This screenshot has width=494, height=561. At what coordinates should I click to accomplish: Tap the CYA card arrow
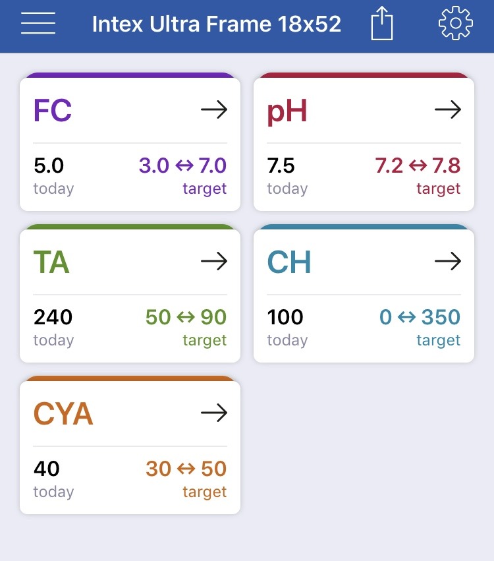214,413
